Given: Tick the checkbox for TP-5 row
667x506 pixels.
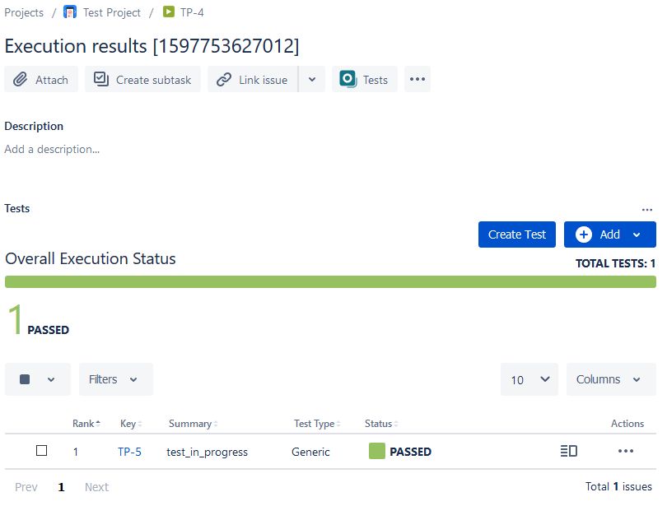Looking at the screenshot, I should tap(42, 451).
